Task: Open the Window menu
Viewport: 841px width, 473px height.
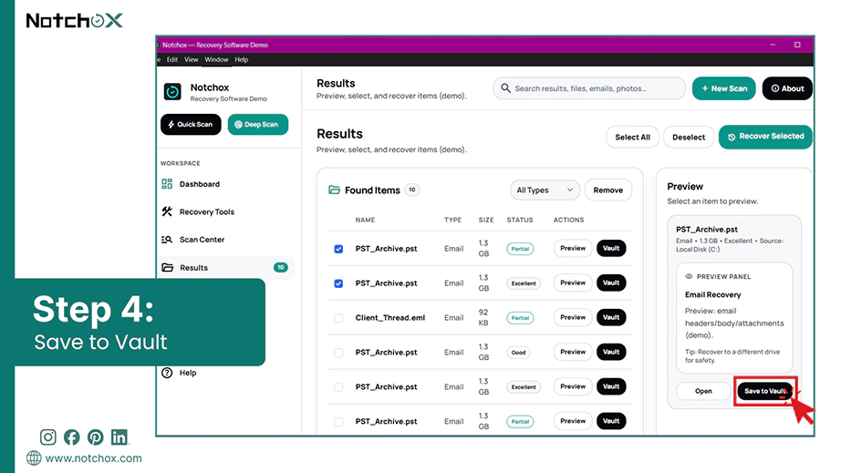Action: point(216,59)
